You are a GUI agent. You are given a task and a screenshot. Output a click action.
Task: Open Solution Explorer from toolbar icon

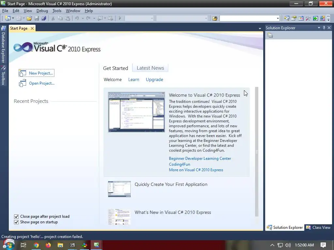point(287,18)
